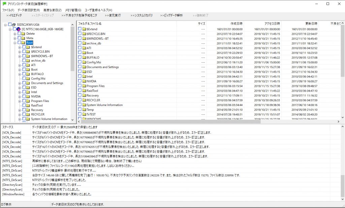Click the Recovery folder icon in file list
The width and height of the screenshot is (345, 208).
point(84,95)
